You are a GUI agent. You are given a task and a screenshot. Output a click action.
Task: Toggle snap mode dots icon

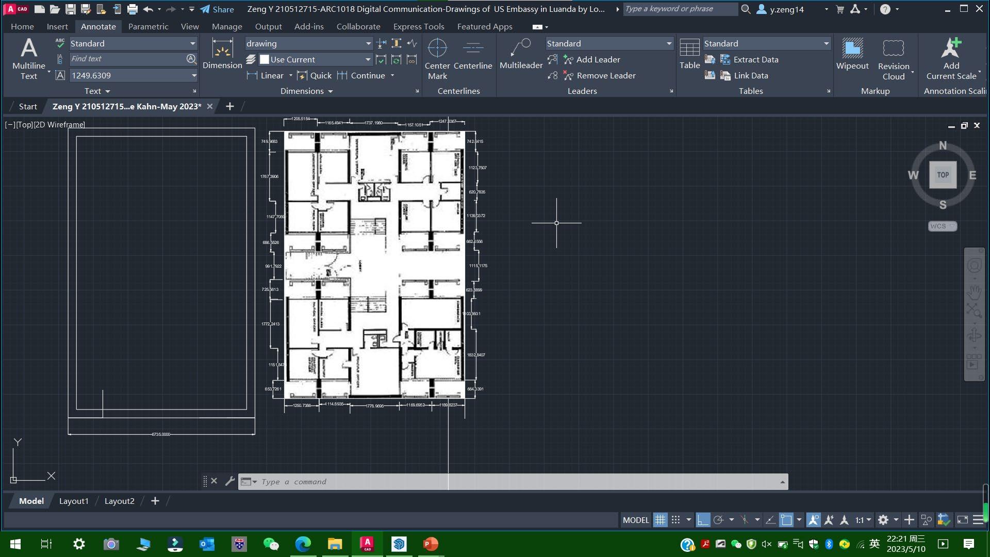pos(676,520)
